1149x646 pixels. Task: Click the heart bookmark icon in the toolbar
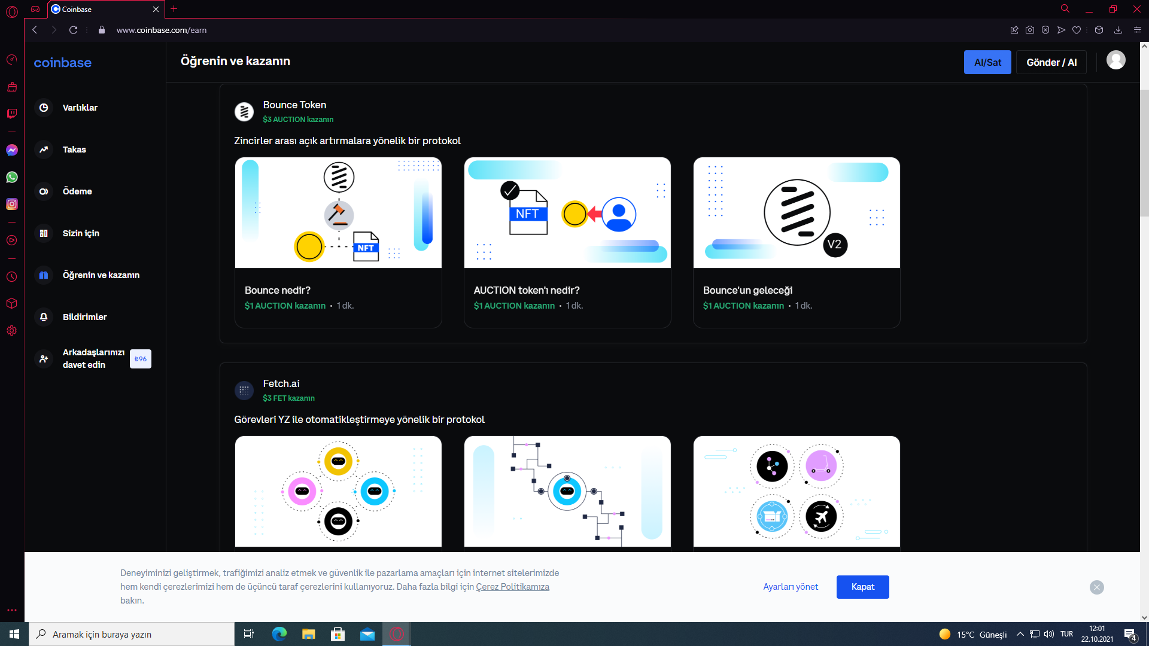click(x=1077, y=30)
